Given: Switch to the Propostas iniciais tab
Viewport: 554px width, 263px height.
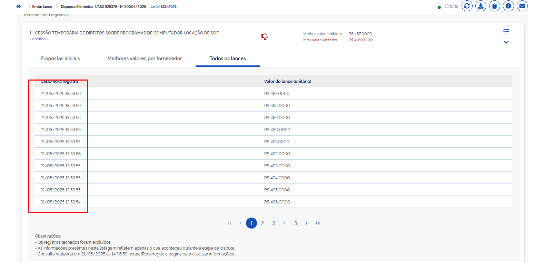Looking at the screenshot, I should tap(60, 59).
